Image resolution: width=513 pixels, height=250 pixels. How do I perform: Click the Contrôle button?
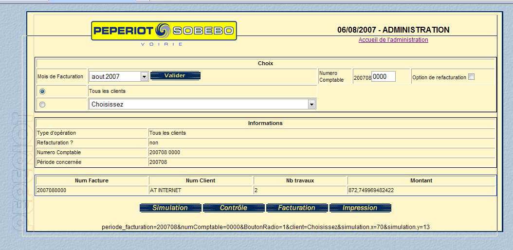(233, 208)
